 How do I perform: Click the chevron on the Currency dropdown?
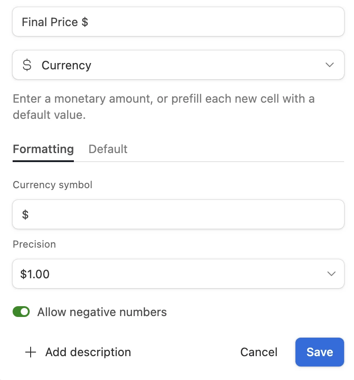[330, 65]
